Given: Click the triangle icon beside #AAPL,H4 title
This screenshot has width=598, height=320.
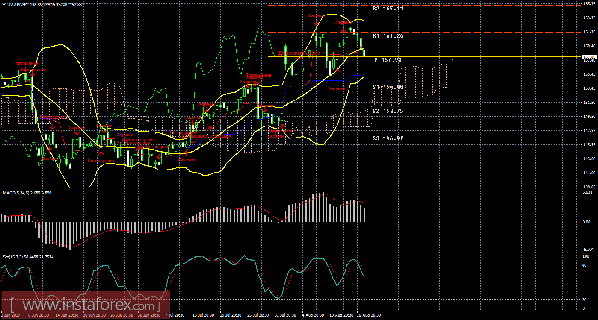Looking at the screenshot, I should coord(3,4).
